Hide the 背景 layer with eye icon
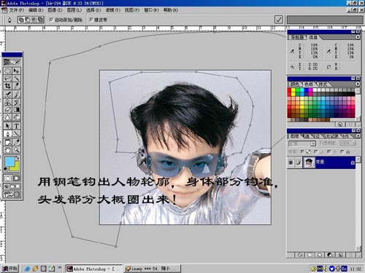365x273 pixels. point(291,162)
